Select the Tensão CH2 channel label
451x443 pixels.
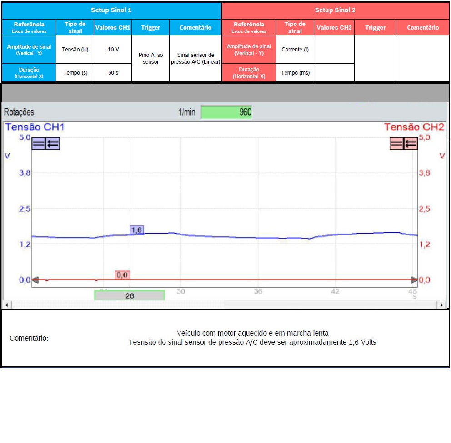(x=414, y=127)
